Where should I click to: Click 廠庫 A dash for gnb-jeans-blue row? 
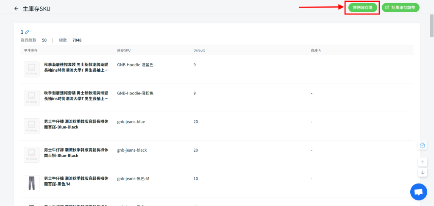pyautogui.click(x=312, y=122)
